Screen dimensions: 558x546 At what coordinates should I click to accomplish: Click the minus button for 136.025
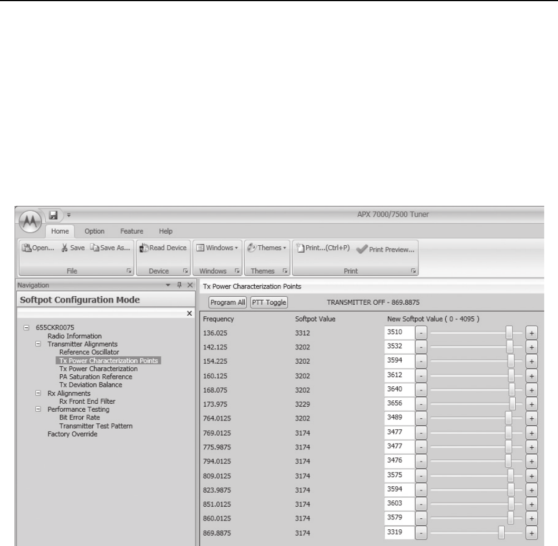coord(421,333)
